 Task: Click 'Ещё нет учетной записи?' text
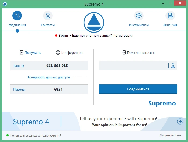[92, 35]
